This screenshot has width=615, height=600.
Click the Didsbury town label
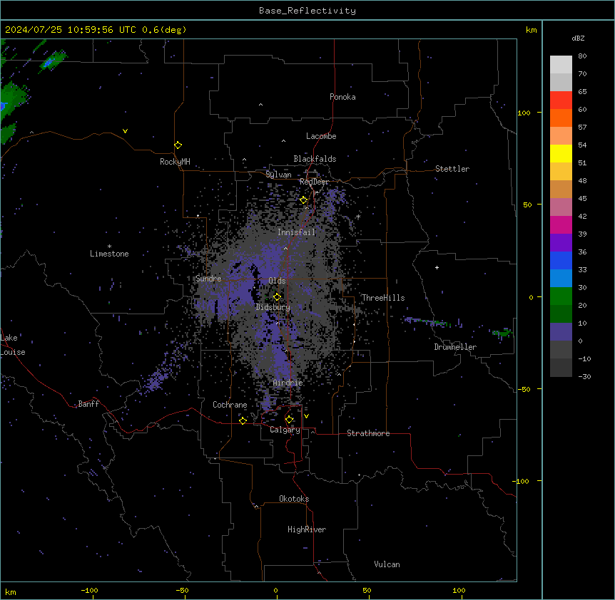[x=273, y=307]
